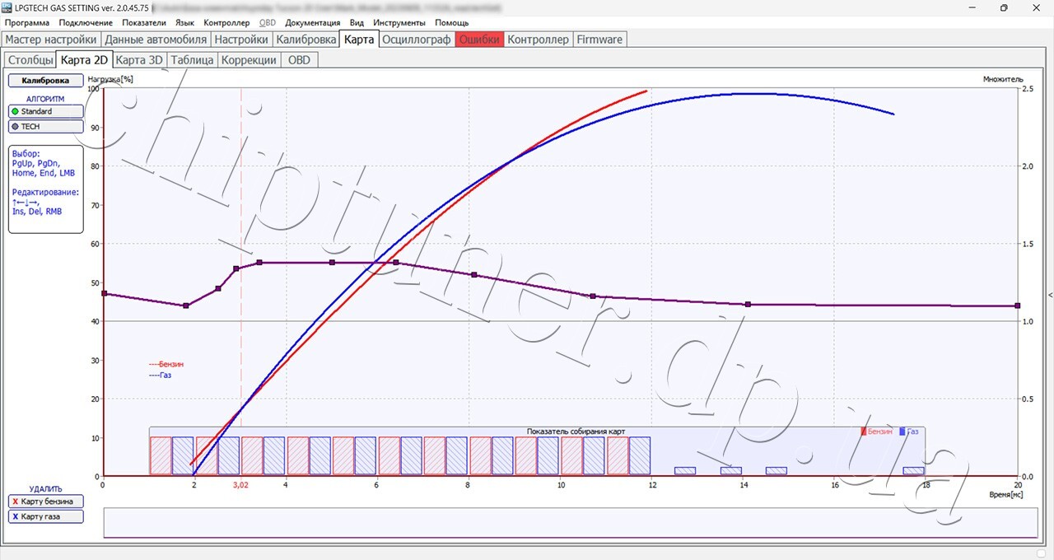The width and height of the screenshot is (1054, 560).
Task: Select the OBD sub-tab
Action: 299,60
